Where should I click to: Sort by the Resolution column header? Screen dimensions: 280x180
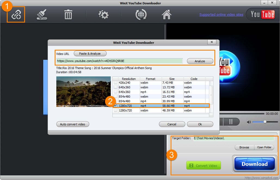128,79
